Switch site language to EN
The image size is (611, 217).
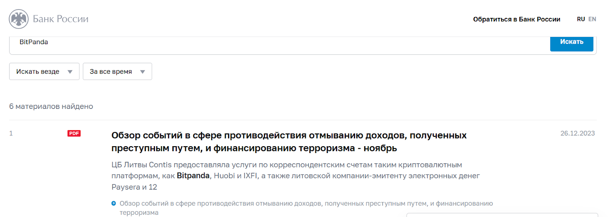[592, 19]
